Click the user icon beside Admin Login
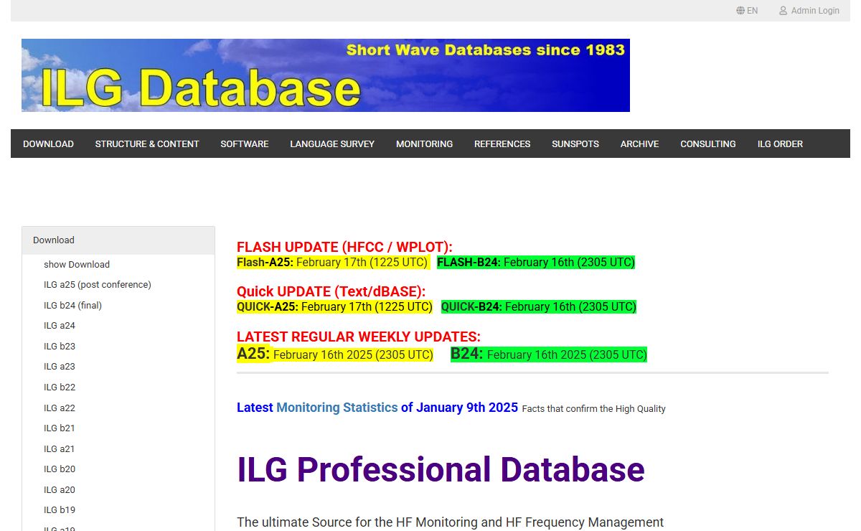The width and height of the screenshot is (861, 531). click(x=784, y=11)
